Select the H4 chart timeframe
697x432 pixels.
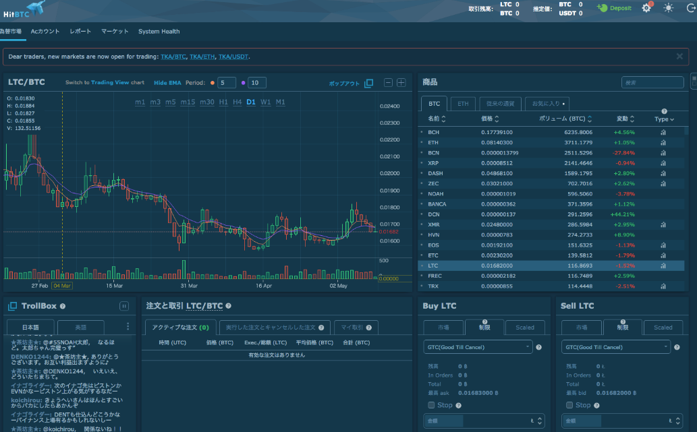(x=238, y=102)
